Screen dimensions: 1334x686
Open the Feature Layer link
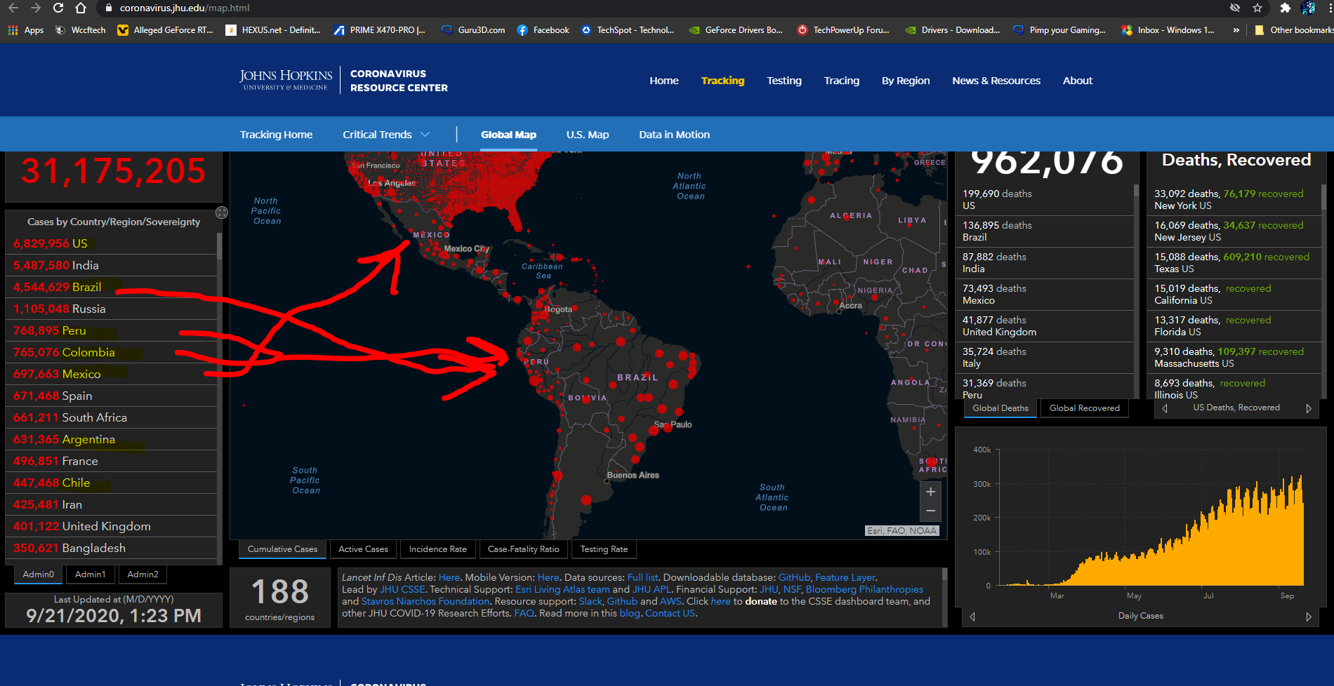tap(845, 577)
